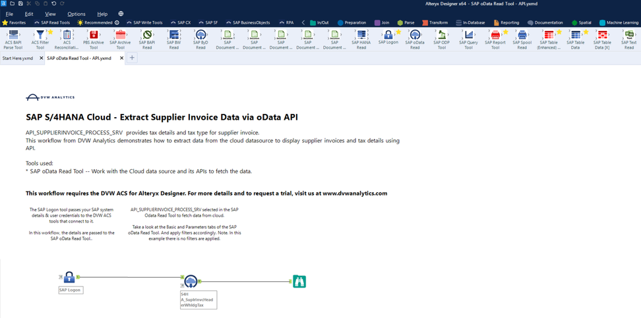Pick the SAP BAPI Read tool
The height and width of the screenshot is (318, 641).
point(147,35)
